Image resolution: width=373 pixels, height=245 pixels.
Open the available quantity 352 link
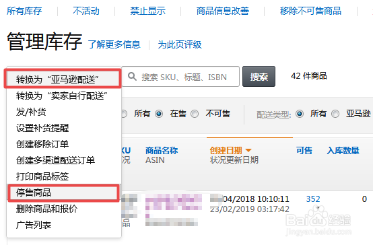pos(313,199)
